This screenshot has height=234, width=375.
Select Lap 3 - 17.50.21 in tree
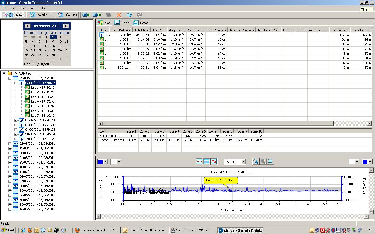tap(43, 97)
